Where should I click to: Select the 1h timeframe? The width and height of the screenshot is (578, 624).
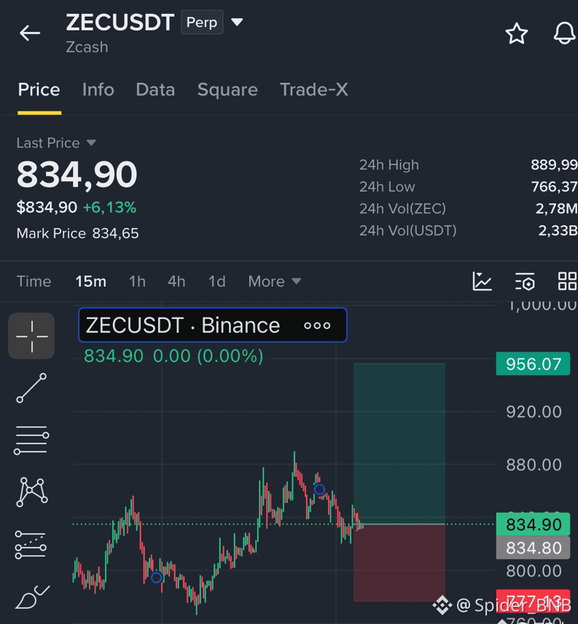coord(137,281)
